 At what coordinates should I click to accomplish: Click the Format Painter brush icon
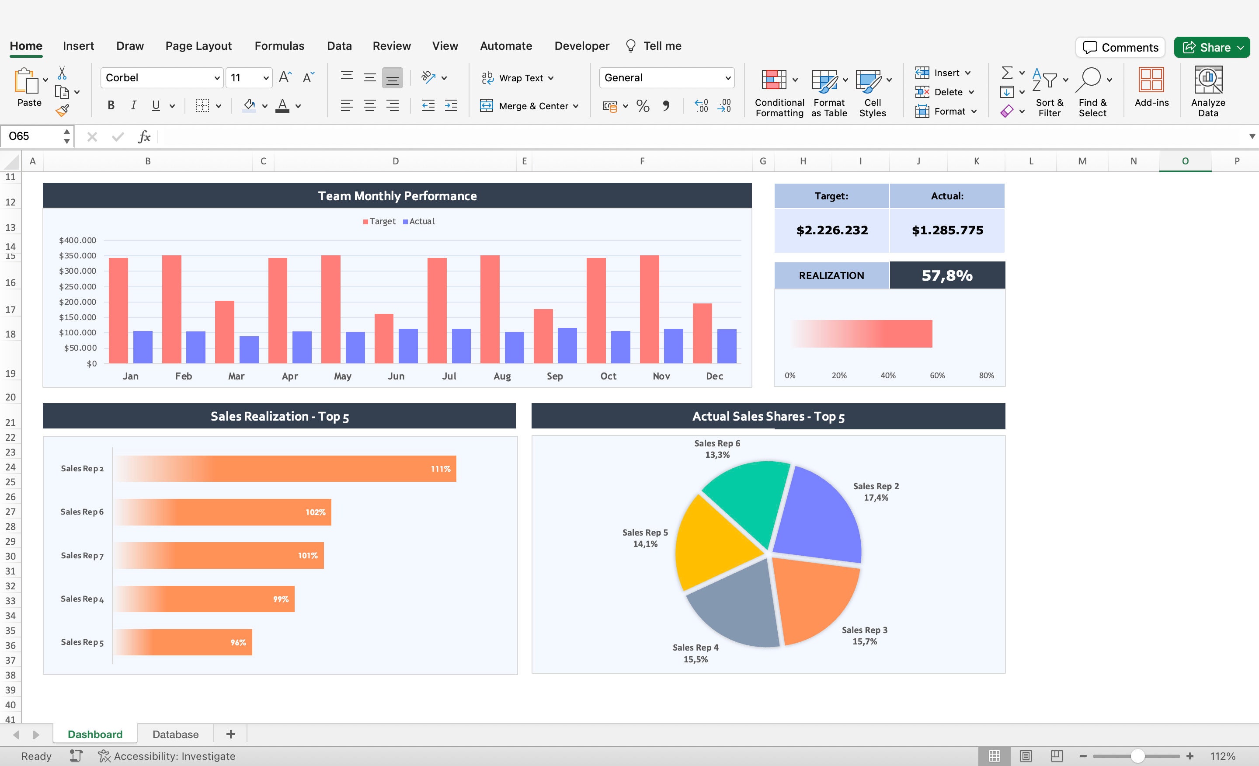pos(63,110)
